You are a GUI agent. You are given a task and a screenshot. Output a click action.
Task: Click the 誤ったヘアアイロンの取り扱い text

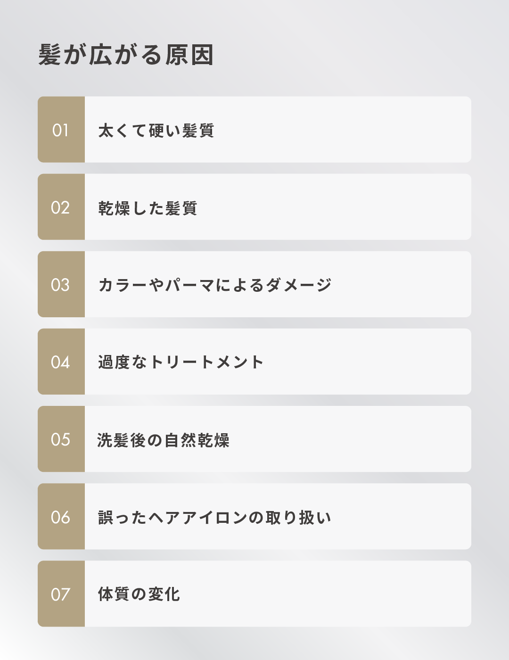[214, 517]
